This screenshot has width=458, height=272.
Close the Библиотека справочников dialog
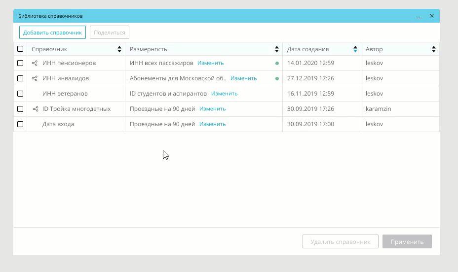point(432,16)
